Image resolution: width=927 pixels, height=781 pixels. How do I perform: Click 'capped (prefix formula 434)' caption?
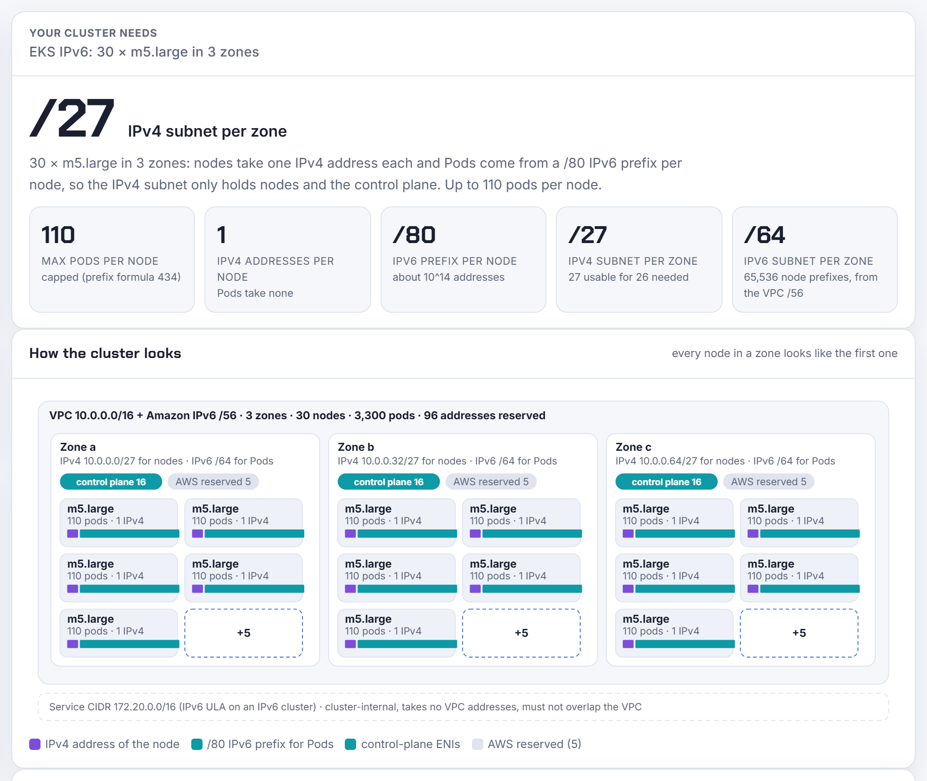[x=111, y=277]
